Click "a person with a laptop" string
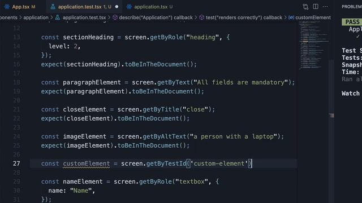Viewport: 362px width, 203px height. [x=234, y=136]
